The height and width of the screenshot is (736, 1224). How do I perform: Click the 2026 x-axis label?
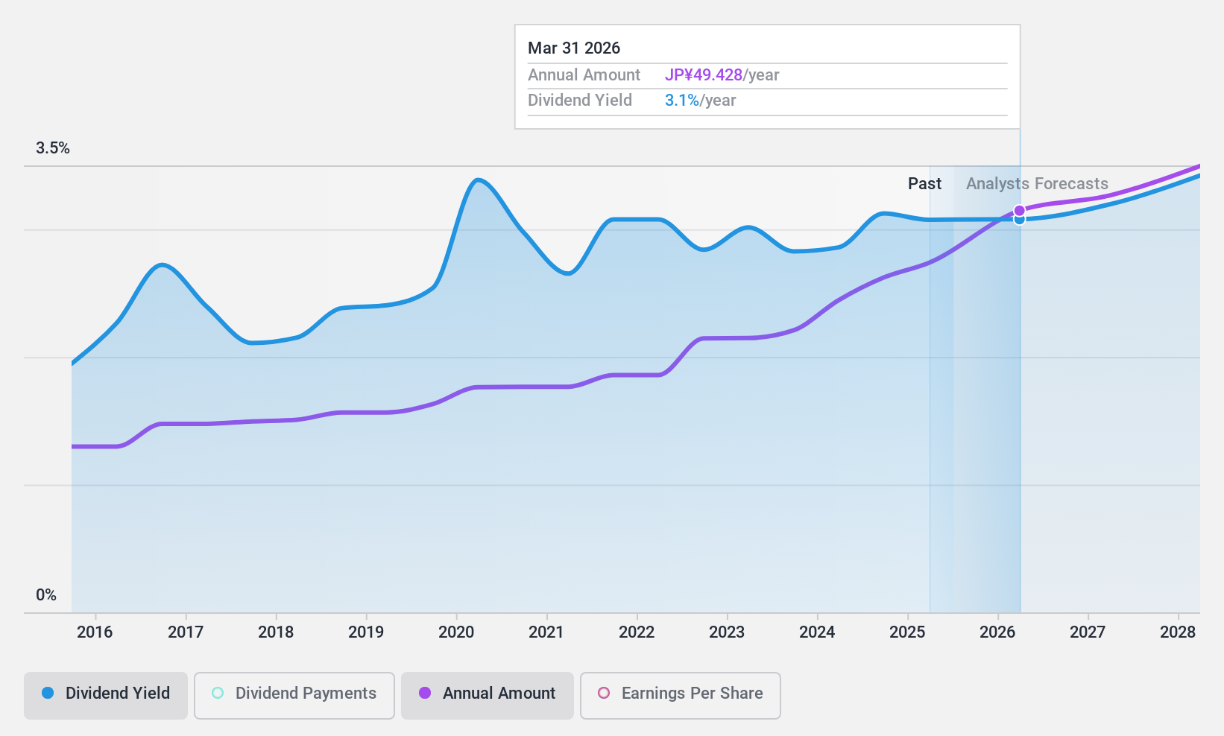pyautogui.click(x=997, y=632)
